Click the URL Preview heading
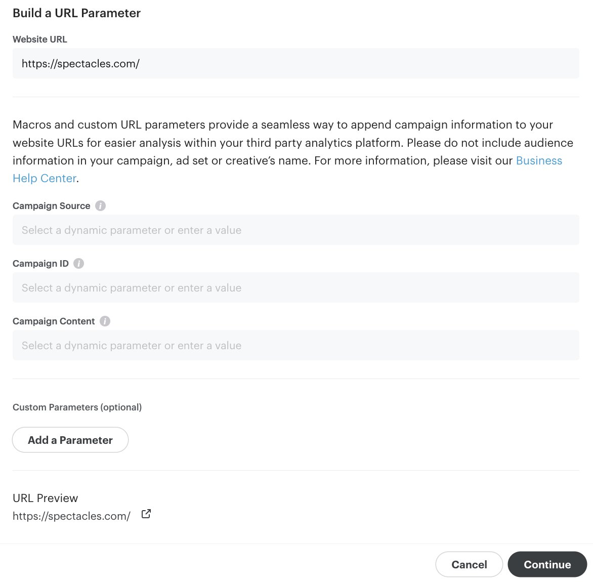Screen dimensions: 593x582 click(46, 498)
